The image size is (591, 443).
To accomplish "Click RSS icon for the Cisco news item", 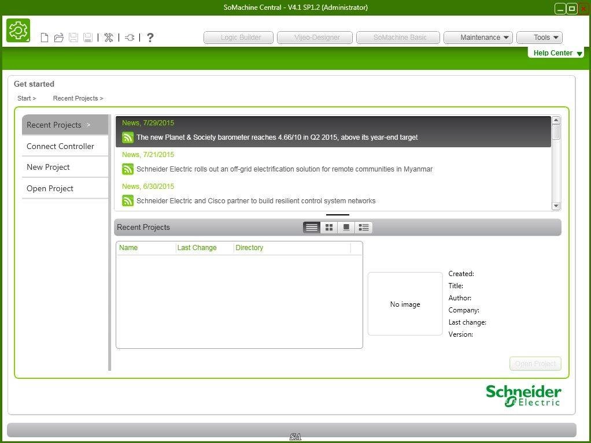I will tap(128, 200).
